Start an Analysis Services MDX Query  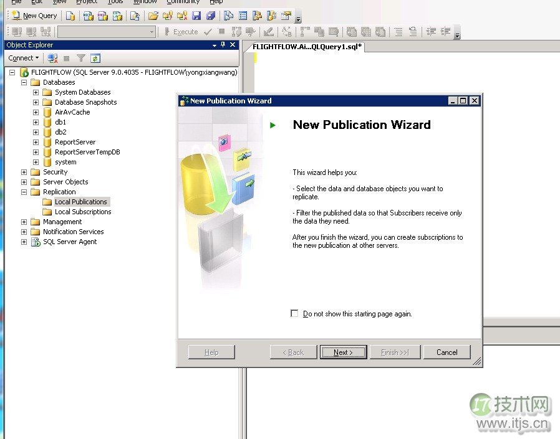pos(88,16)
